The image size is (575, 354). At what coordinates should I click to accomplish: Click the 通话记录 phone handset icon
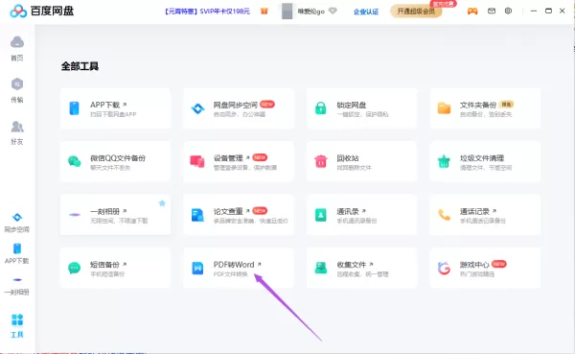[x=444, y=215]
